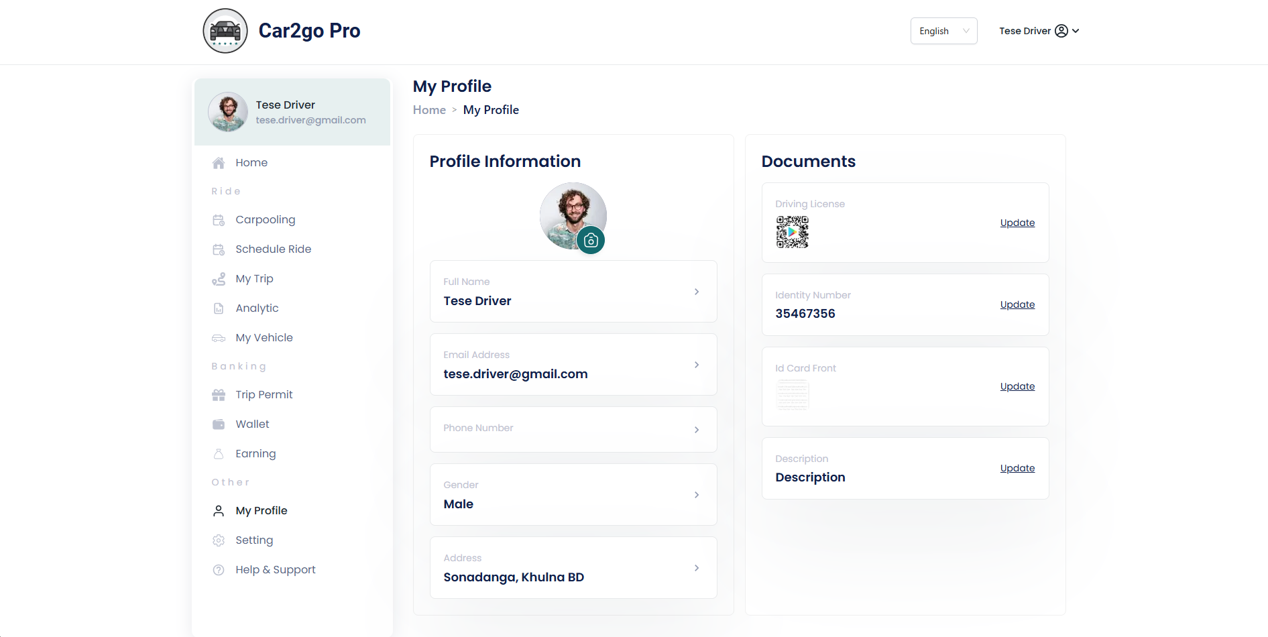Open the Phone Number row arrow

click(697, 430)
